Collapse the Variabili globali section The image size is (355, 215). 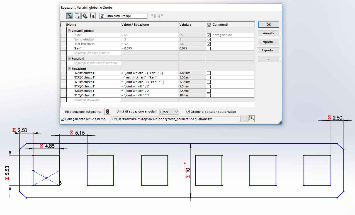pos(69,31)
